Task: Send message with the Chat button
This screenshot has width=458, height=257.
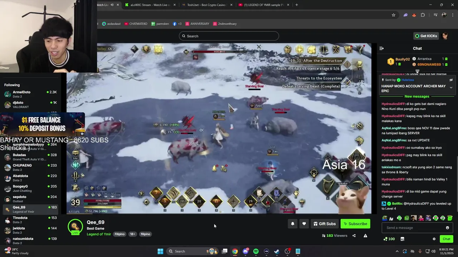Action: pyautogui.click(x=447, y=239)
